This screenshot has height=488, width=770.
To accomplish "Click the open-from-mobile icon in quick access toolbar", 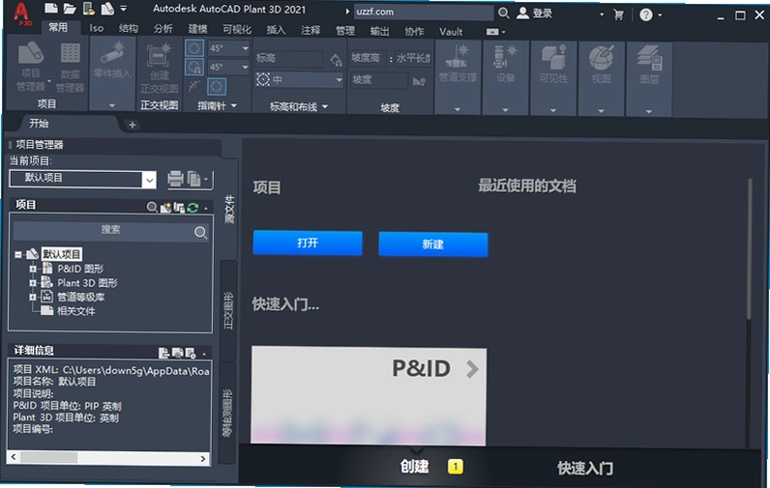I will (89, 9).
